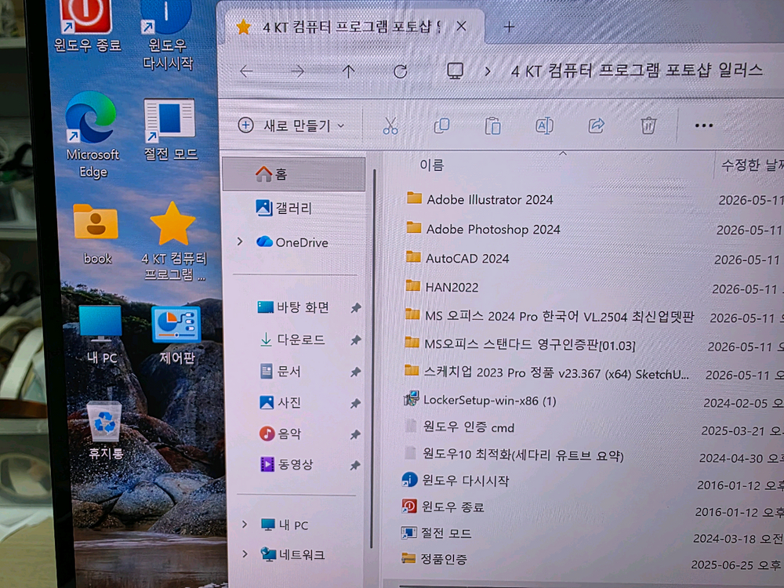The width and height of the screenshot is (784, 588).
Task: Click the pin next to 바탕 화면
Action: 355,308
